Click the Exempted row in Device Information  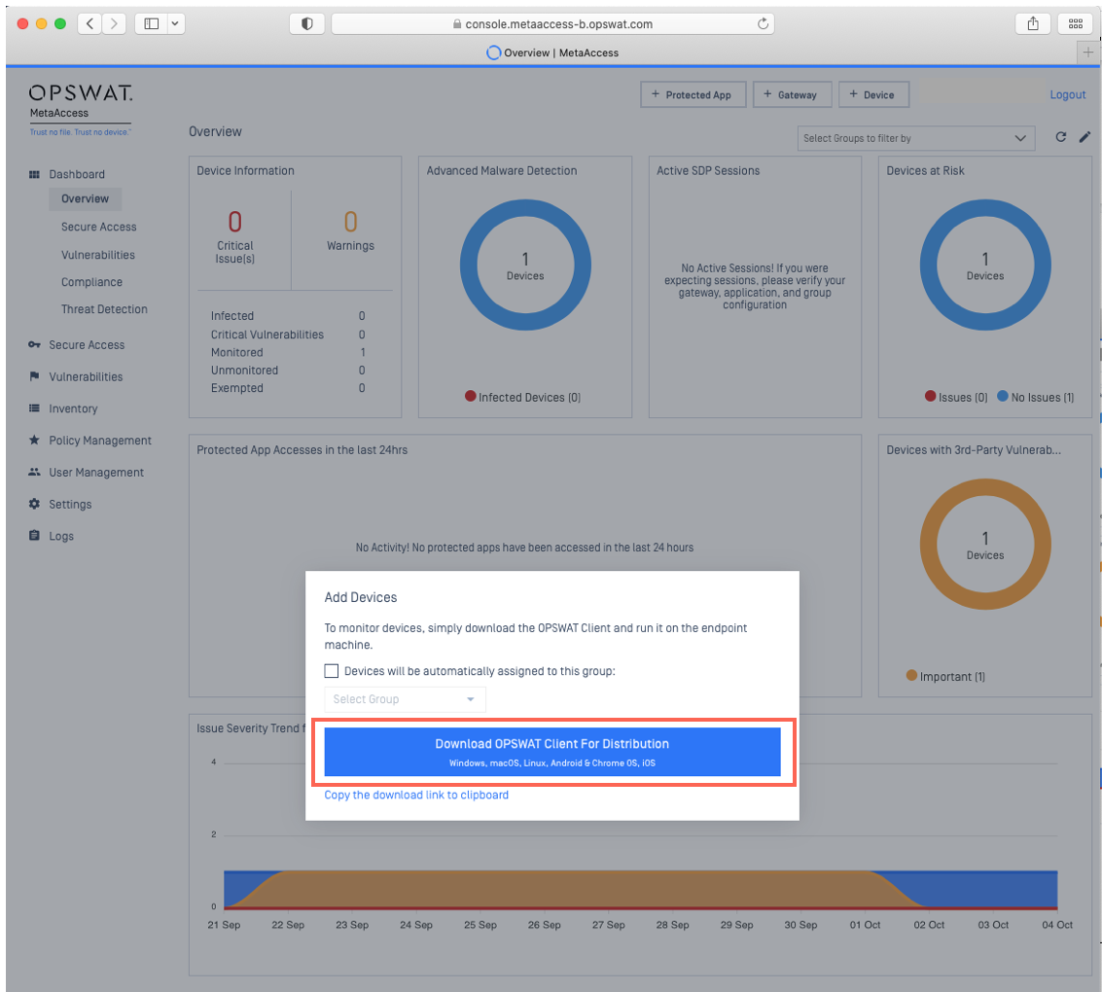(288, 388)
